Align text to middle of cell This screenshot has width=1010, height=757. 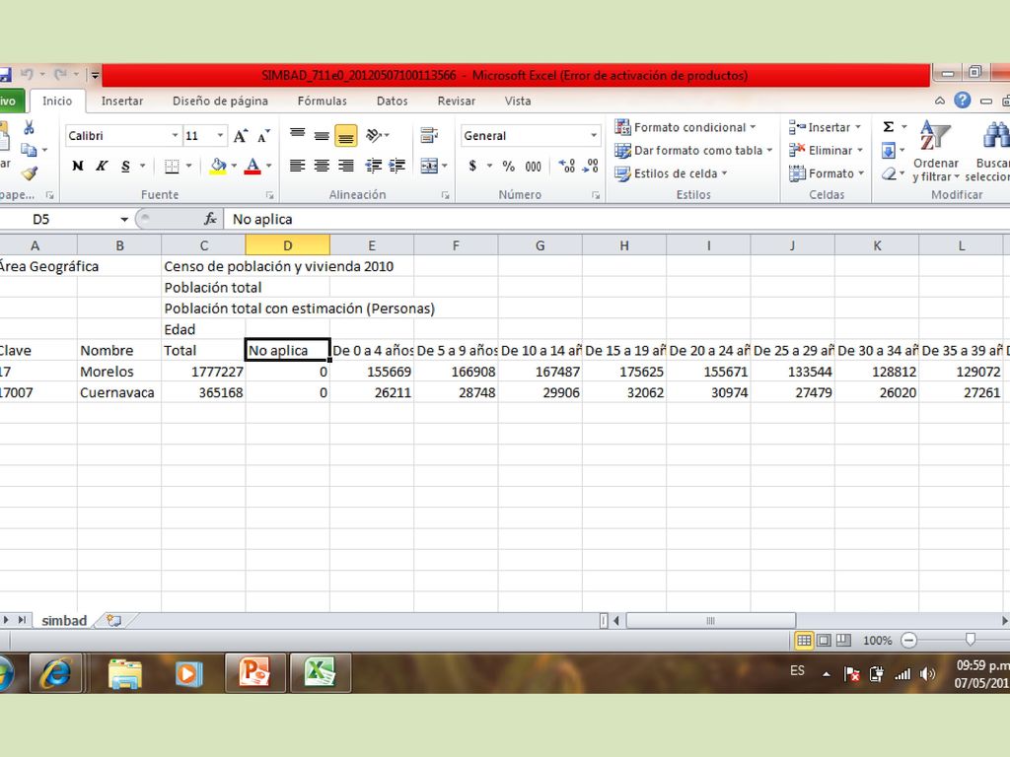pyautogui.click(x=322, y=135)
